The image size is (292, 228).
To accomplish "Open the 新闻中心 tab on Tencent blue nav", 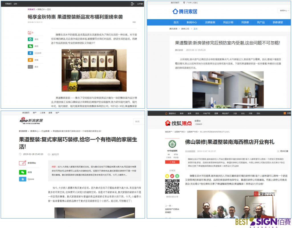I will coord(192,22).
